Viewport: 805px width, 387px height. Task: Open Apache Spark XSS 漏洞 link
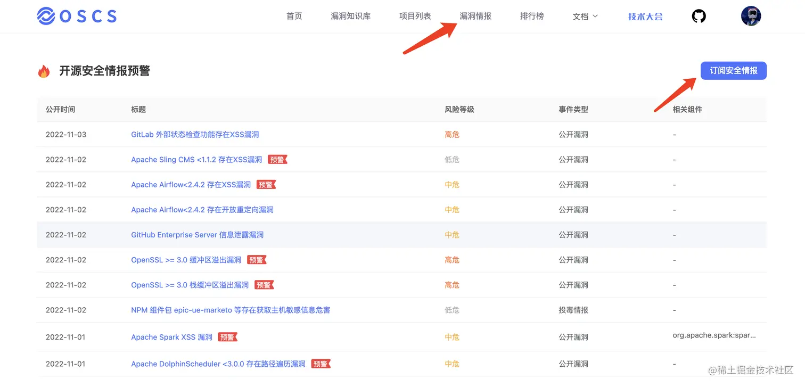point(171,337)
